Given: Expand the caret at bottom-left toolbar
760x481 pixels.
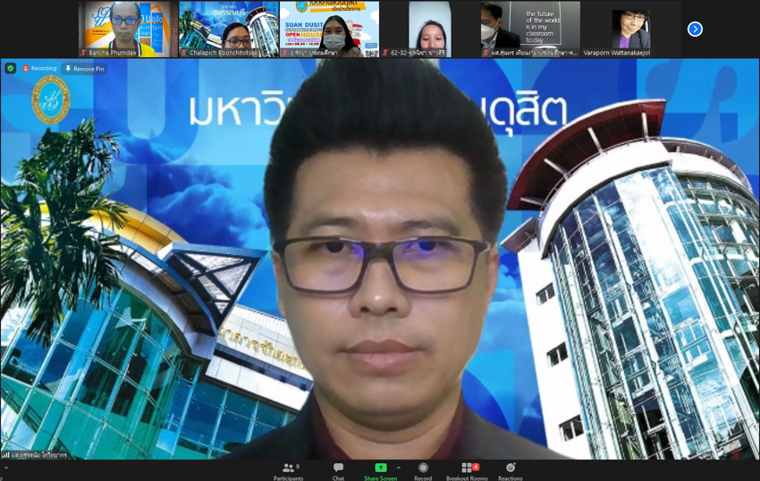Looking at the screenshot, I should pos(6,468).
